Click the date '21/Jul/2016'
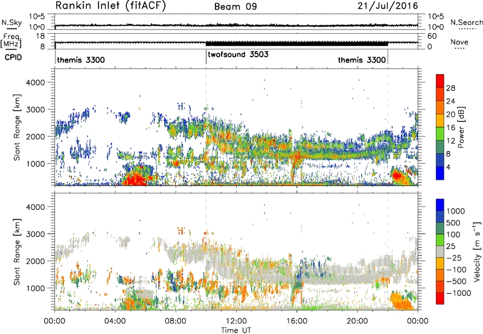Screen dimensions: 483x334 point(388,6)
